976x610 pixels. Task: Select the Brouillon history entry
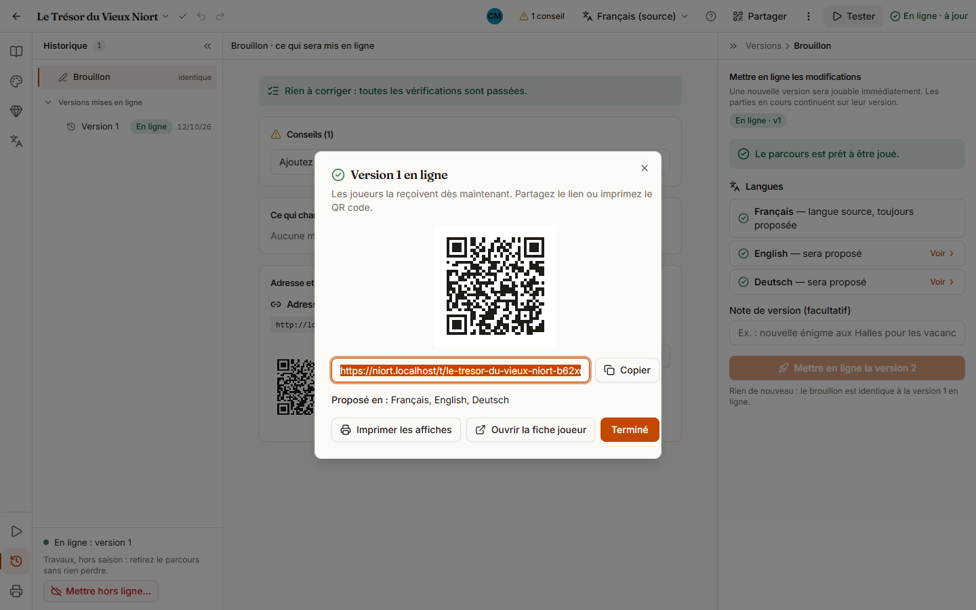127,77
